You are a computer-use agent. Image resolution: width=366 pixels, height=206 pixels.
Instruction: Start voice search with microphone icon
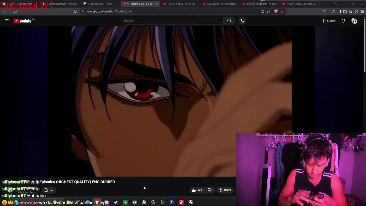pyautogui.click(x=242, y=21)
